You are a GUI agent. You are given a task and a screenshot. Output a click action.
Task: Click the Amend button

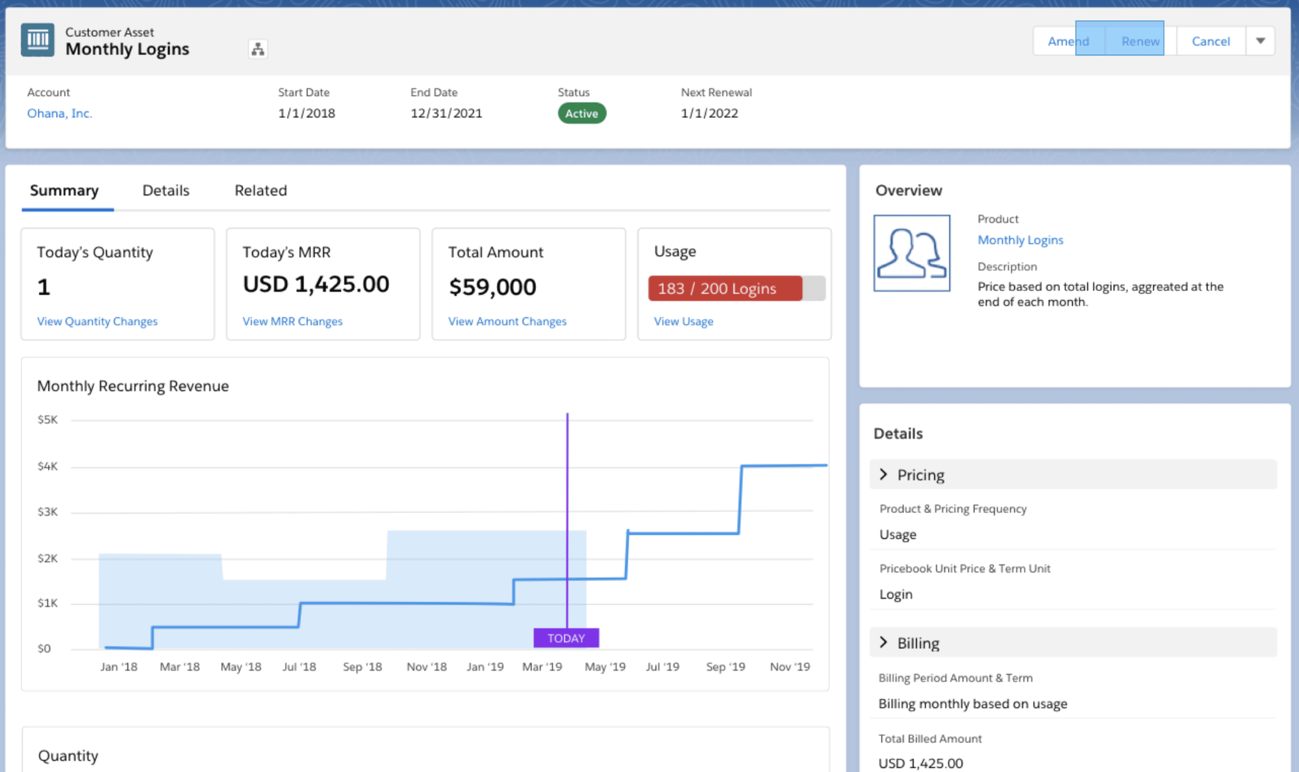coord(1068,40)
